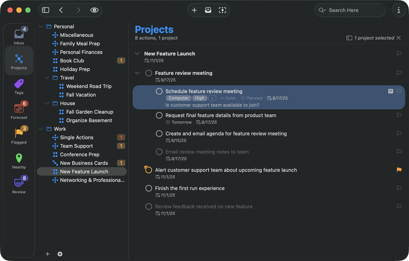Image resolution: width=409 pixels, height=261 pixels.
Task: Open the Forecast perspective icon
Action: [19, 108]
